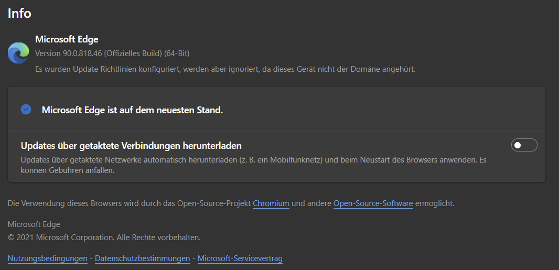The image size is (559, 270).
Task: Open the Open-Source-Software link
Action: click(x=373, y=203)
